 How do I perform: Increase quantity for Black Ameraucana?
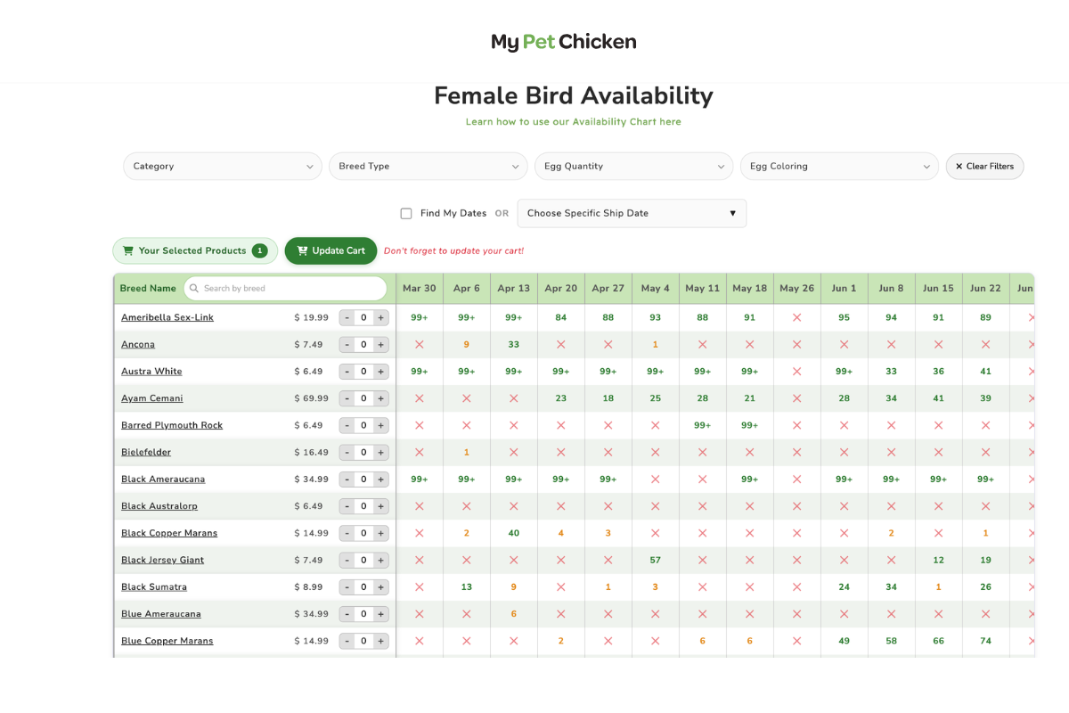pos(380,479)
